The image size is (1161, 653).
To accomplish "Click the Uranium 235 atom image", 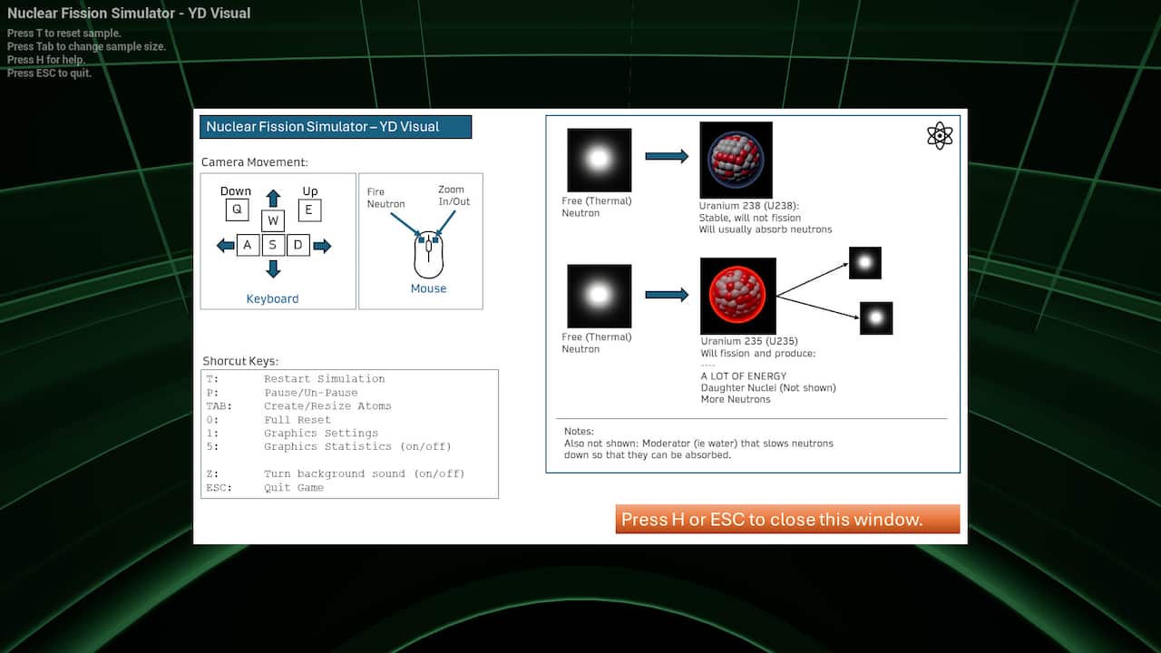I will click(x=738, y=296).
